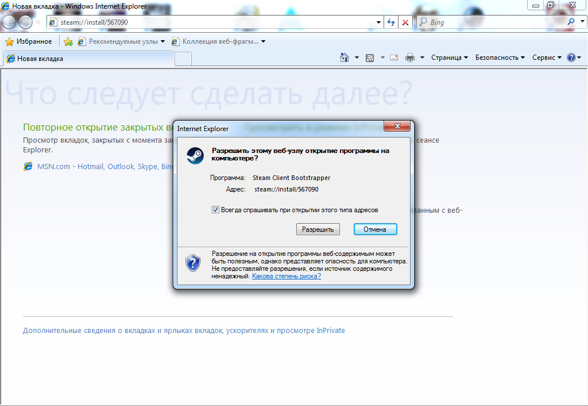Uncheck Всегда спрашивать при открытии checkbox

tap(215, 209)
